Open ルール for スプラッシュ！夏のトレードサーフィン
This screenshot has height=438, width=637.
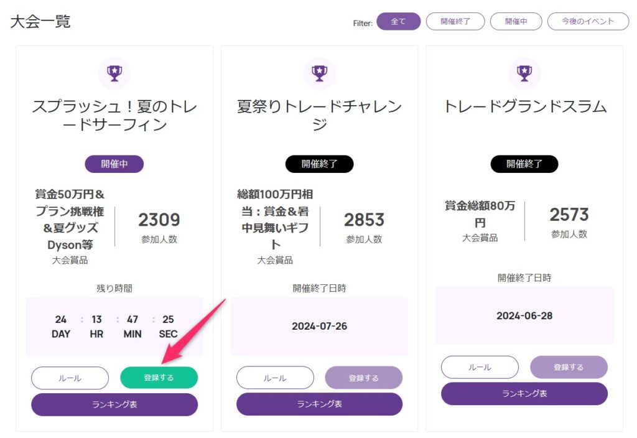(x=70, y=378)
